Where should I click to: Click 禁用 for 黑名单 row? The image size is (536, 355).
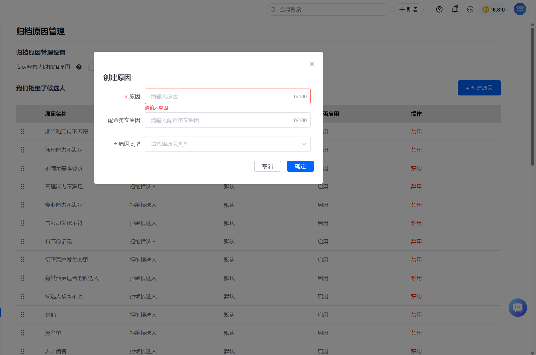(x=416, y=333)
